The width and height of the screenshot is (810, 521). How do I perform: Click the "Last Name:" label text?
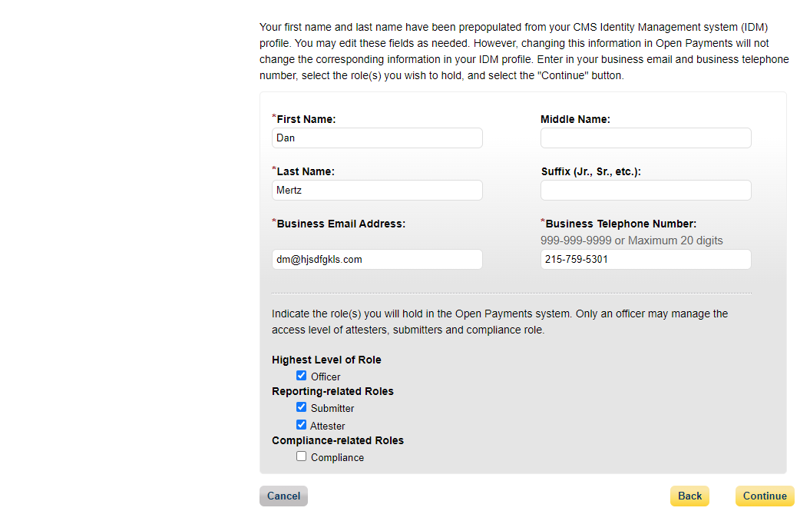tap(306, 172)
